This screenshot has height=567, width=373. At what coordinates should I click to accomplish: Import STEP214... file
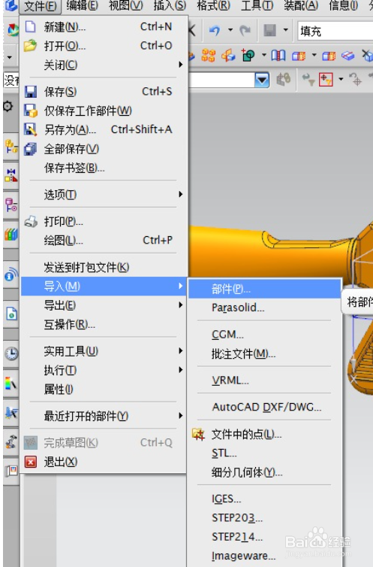click(x=265, y=537)
